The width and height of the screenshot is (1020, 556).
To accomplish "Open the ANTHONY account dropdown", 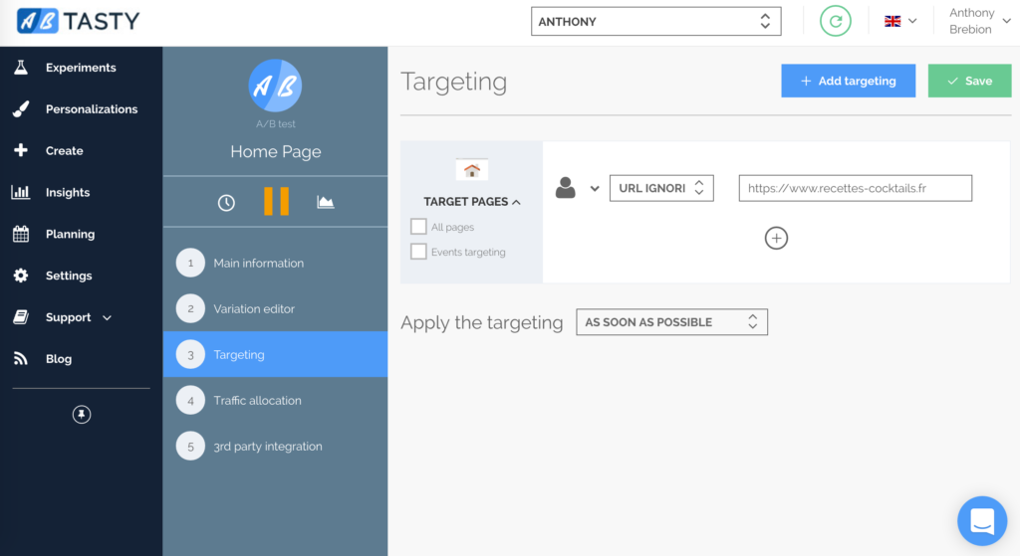I will [655, 21].
